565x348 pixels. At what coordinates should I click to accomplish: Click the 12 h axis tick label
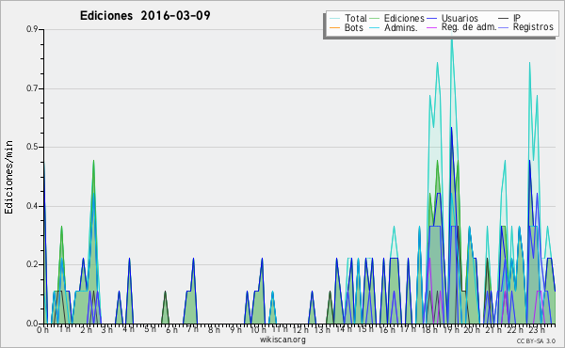[x=300, y=329]
